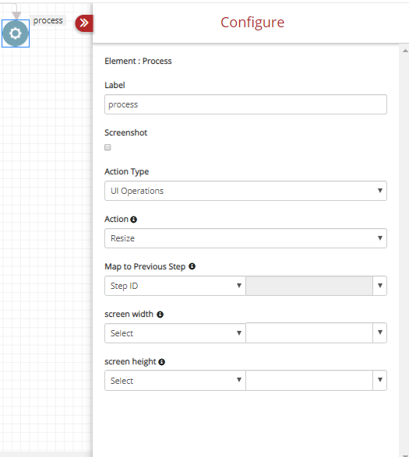The image size is (409, 457).
Task: Open the Action dropdown showing Resize
Action: tap(245, 238)
